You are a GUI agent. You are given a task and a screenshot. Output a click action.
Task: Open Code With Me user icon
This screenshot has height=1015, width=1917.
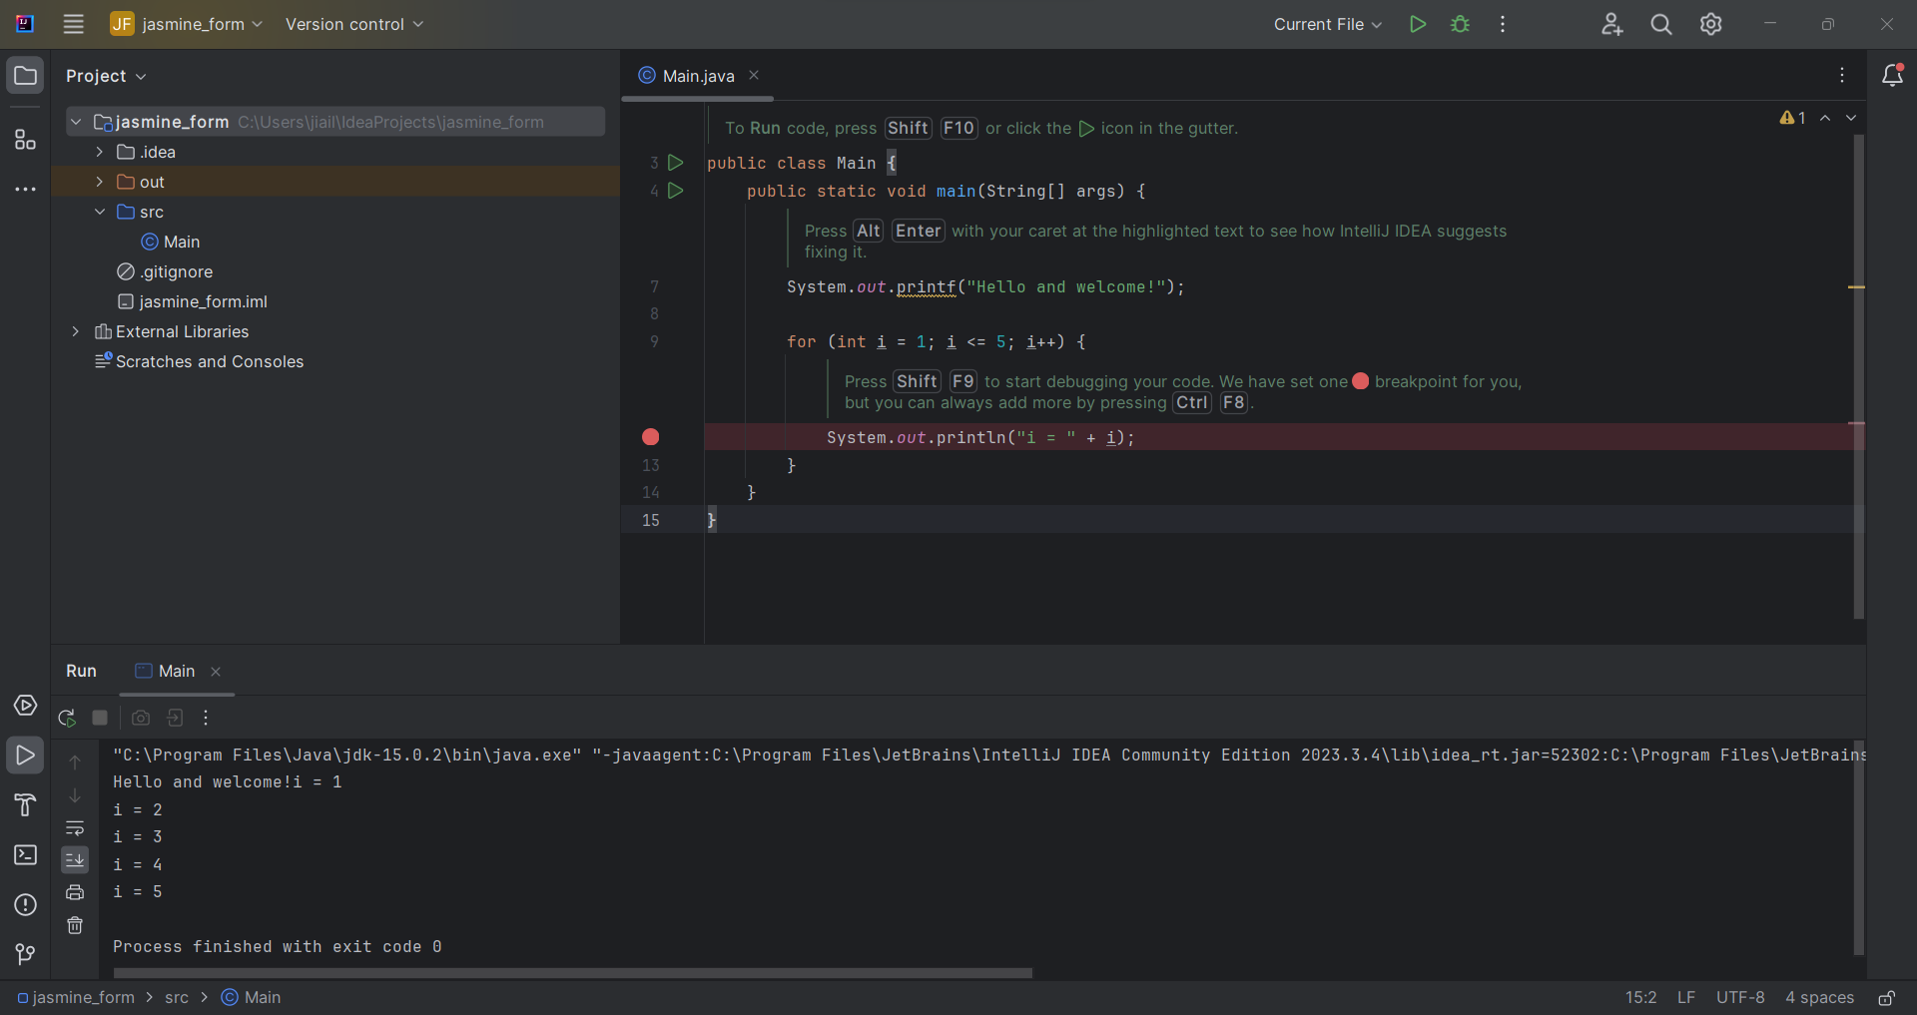(x=1611, y=24)
